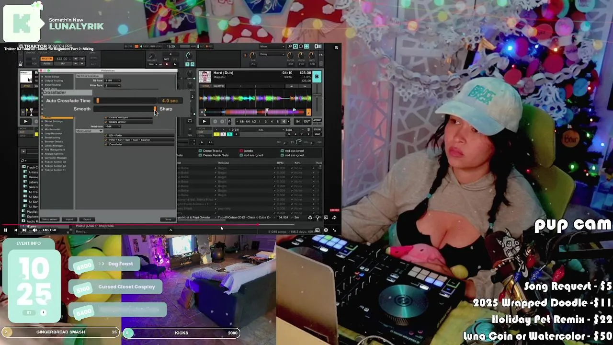Click the Auto Crossfade Time slider handle
The width and height of the screenshot is (613, 345).
(98, 101)
